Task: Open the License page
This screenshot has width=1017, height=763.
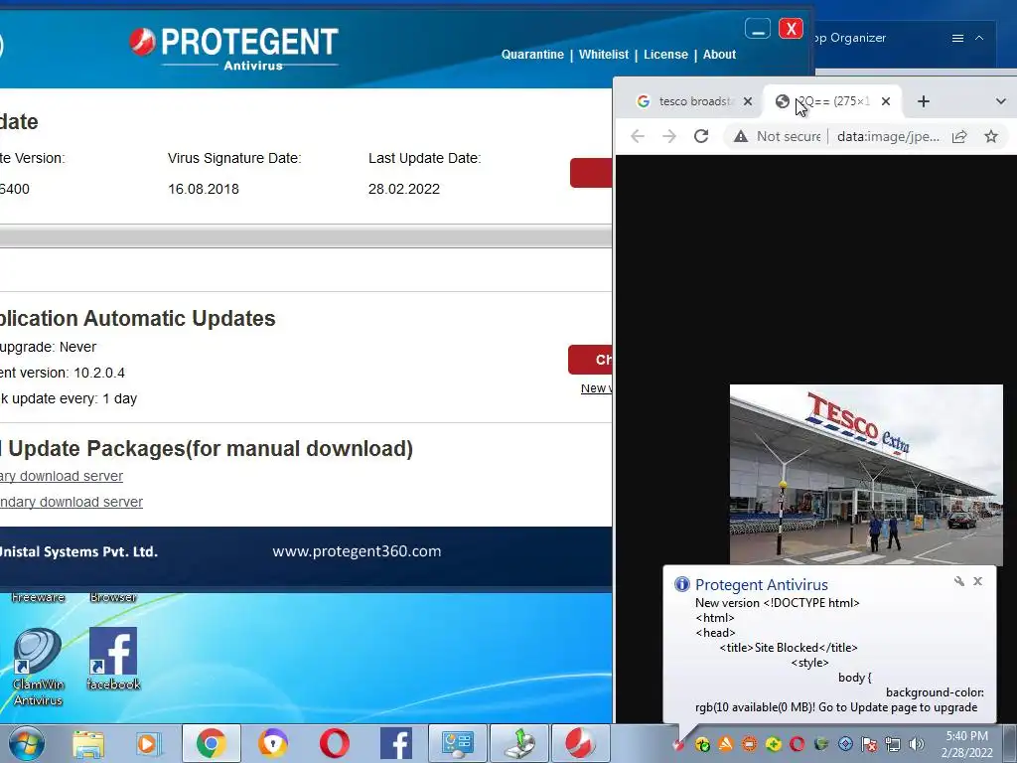Action: click(665, 55)
